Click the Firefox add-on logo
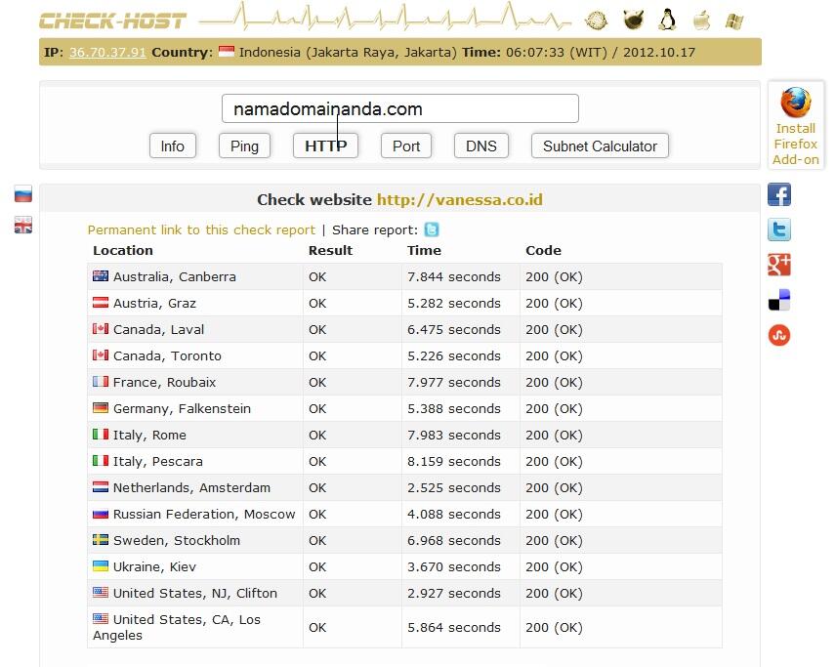This screenshot has width=835, height=667. 796,103
